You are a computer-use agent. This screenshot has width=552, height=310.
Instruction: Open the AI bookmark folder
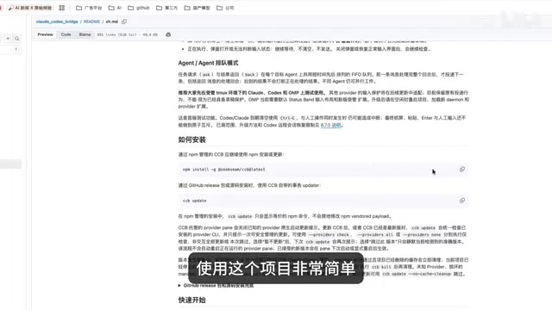click(x=115, y=8)
